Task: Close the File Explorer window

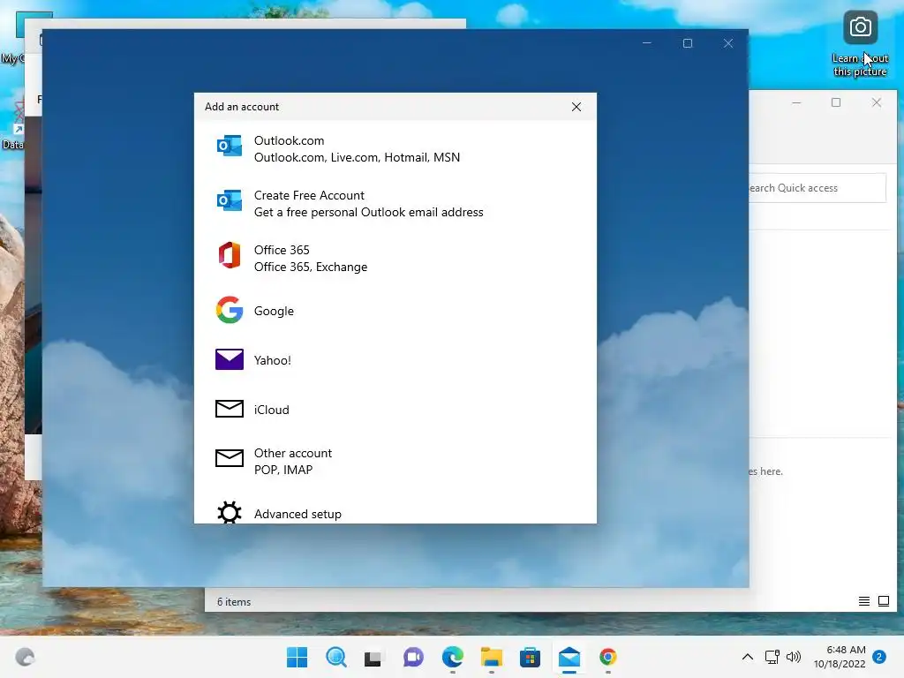Action: [x=877, y=102]
